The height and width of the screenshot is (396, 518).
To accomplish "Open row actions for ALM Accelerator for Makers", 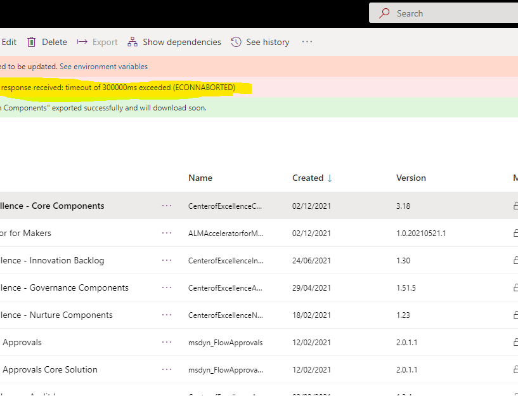I will click(167, 233).
